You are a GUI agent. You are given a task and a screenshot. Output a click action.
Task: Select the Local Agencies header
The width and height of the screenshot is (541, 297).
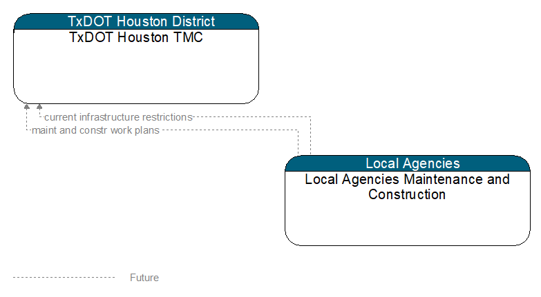408,163
